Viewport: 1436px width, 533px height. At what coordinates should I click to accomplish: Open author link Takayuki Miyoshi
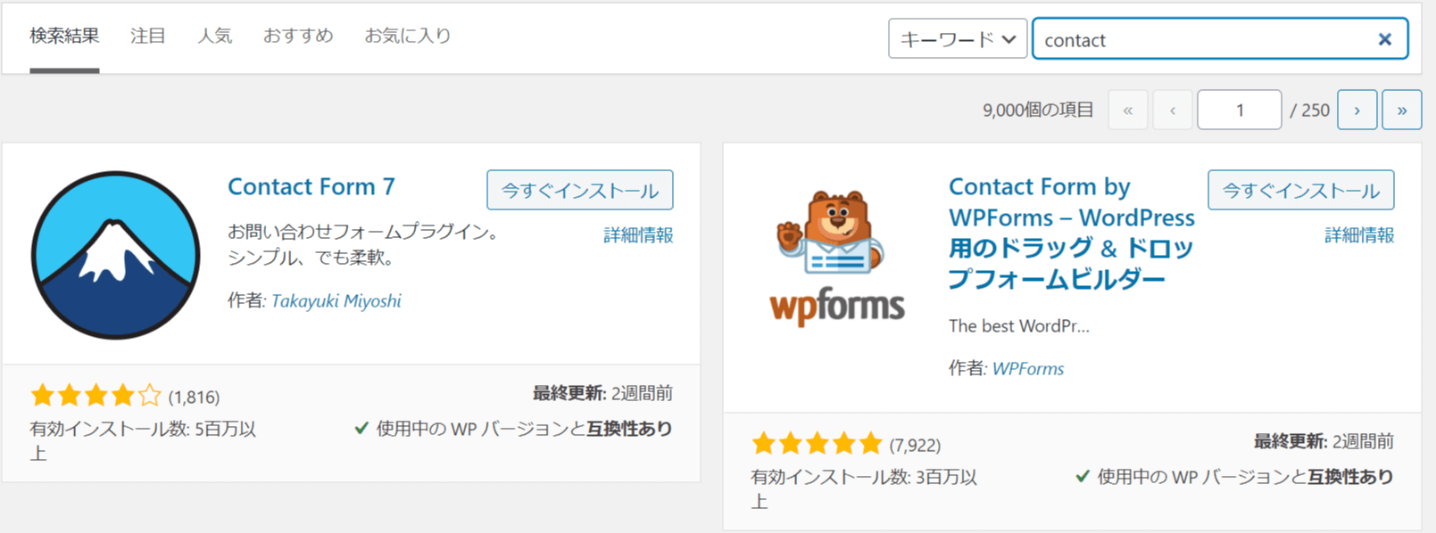pos(336,301)
